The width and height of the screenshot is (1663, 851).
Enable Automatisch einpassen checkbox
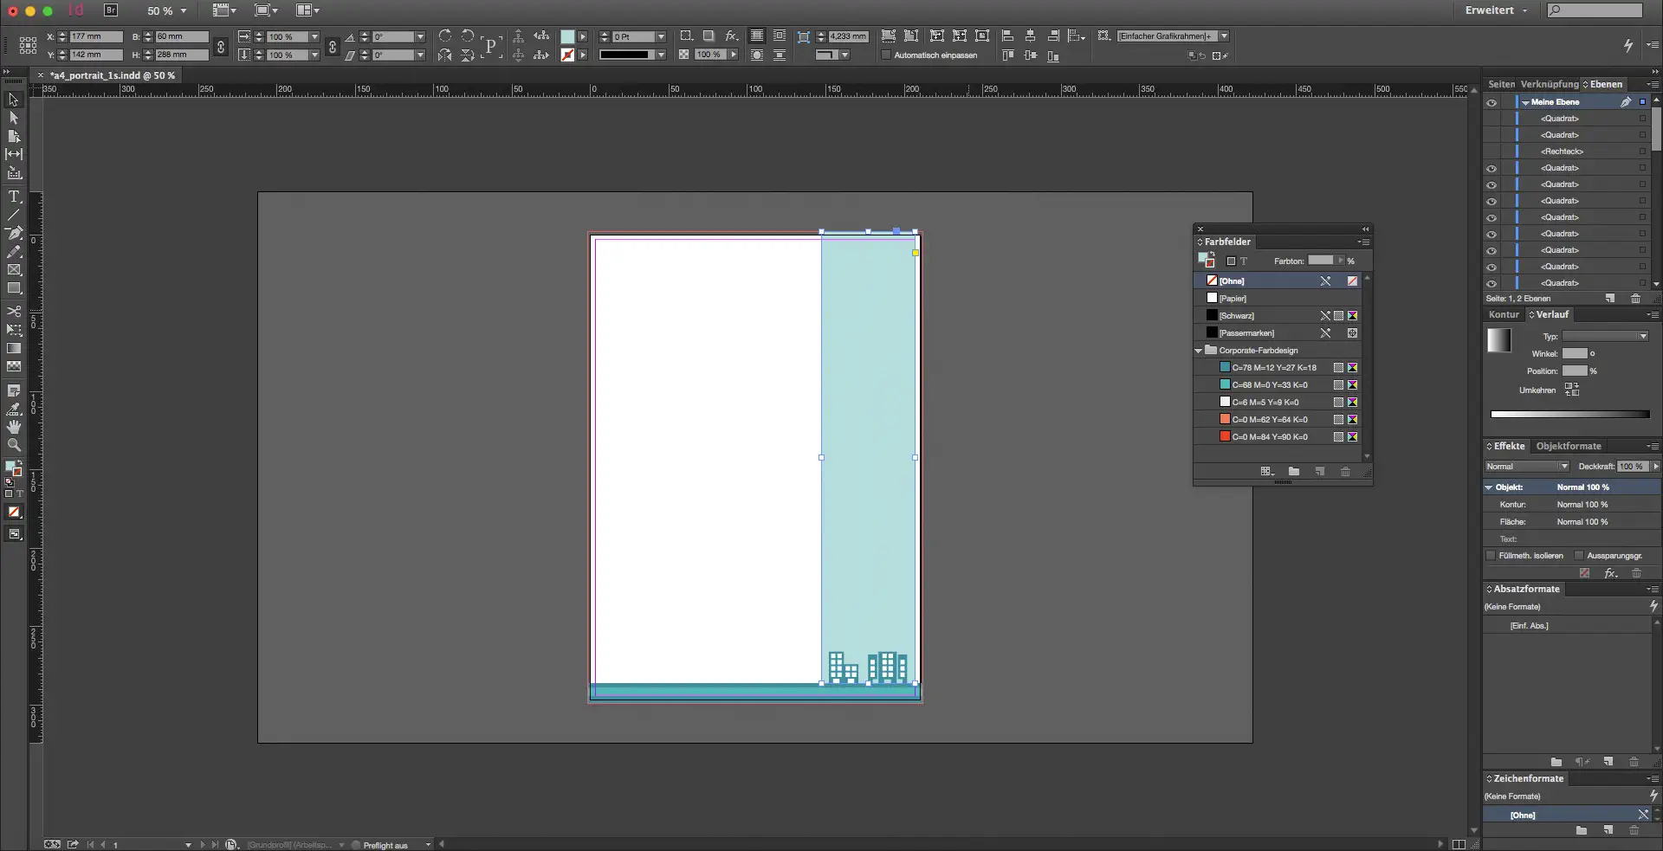pyautogui.click(x=885, y=55)
